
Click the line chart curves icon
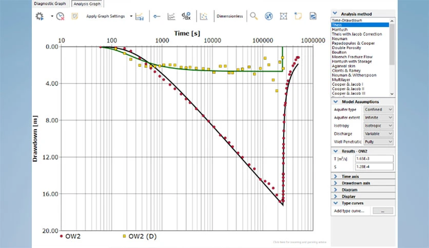(x=171, y=16)
